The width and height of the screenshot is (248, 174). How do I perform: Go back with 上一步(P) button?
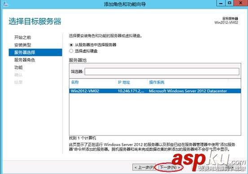144,167
